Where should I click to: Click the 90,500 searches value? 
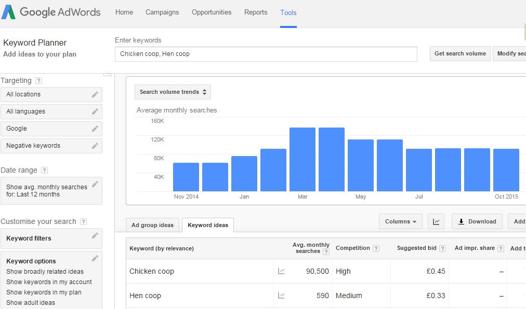tap(318, 271)
